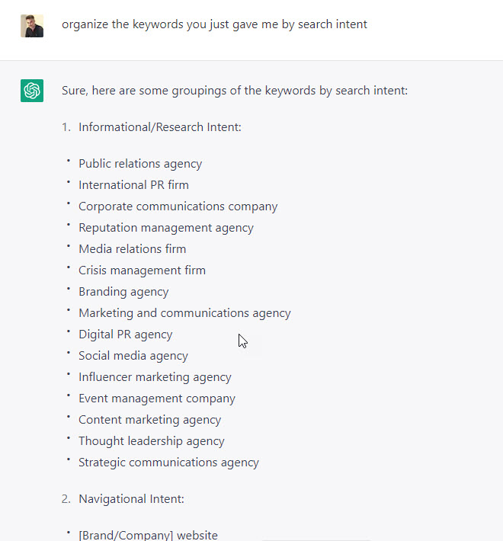Click 'Branding agency' keyword
Screen dimensions: 503x541
point(123,292)
